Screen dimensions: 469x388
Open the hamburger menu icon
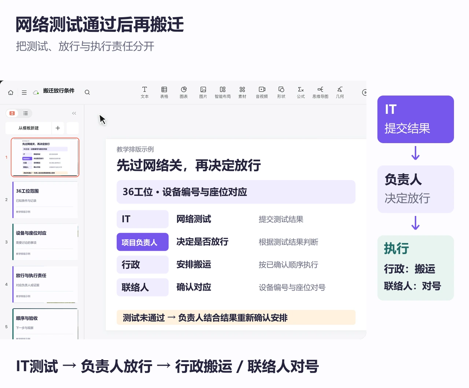coord(24,93)
